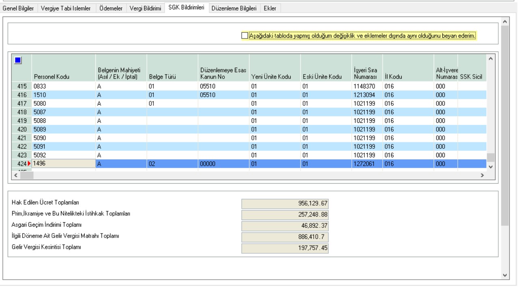Click the Personel Kodu cell containing 1496
The image size is (521, 287).
(x=64, y=164)
